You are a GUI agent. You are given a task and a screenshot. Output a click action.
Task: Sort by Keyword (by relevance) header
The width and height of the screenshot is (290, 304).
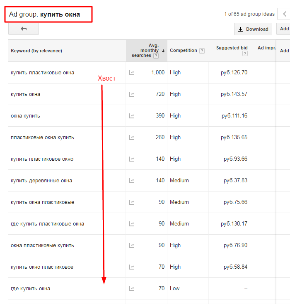point(36,51)
